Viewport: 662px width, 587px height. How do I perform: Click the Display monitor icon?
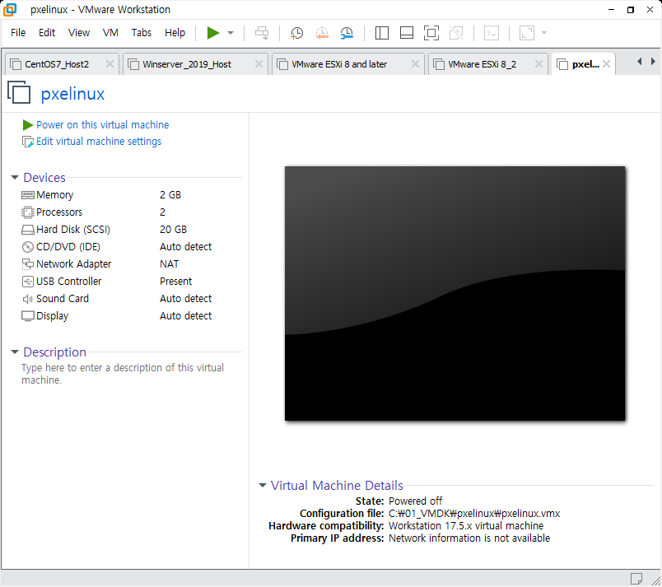pos(27,316)
